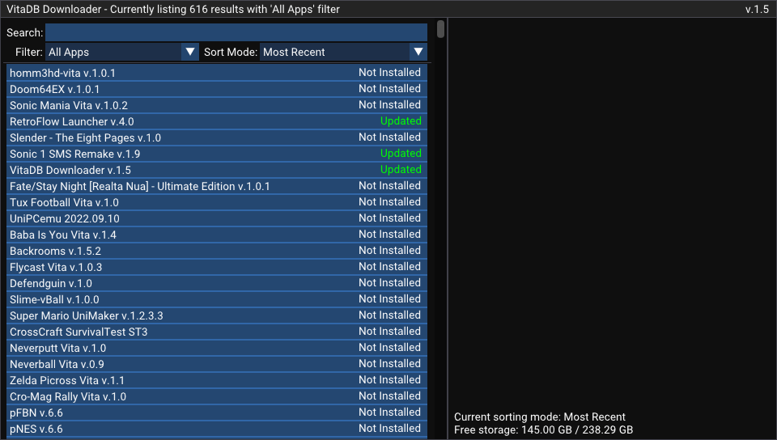Select Sonic Mania Vita v.1.0.2
This screenshot has height=440, width=777.
tap(217, 105)
